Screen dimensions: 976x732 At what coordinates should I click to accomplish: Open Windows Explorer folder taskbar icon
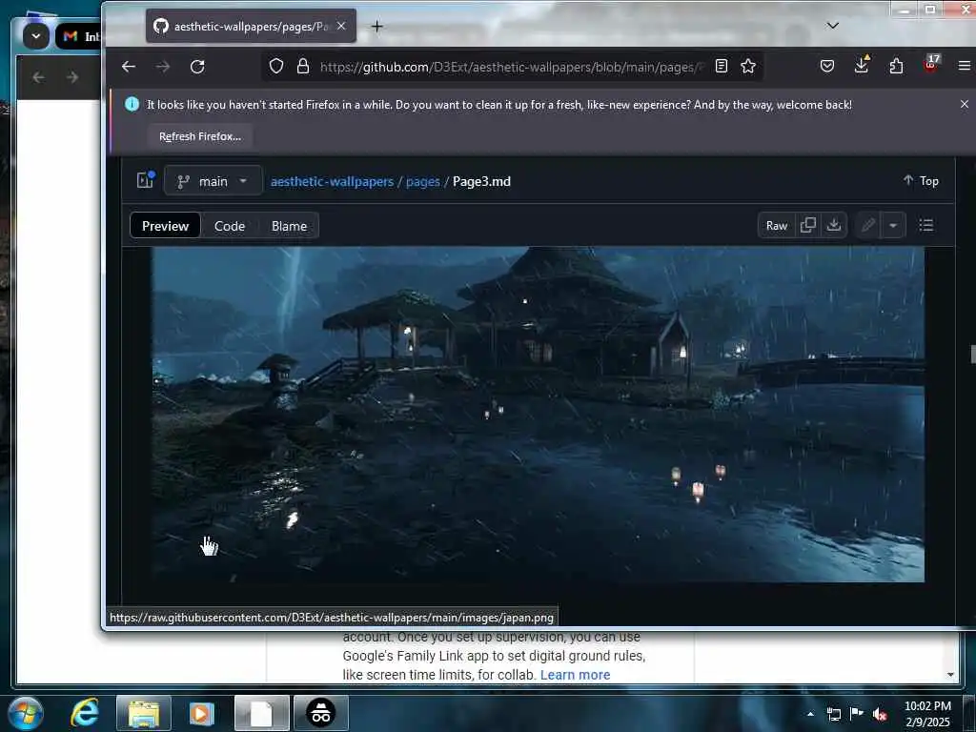coord(144,713)
